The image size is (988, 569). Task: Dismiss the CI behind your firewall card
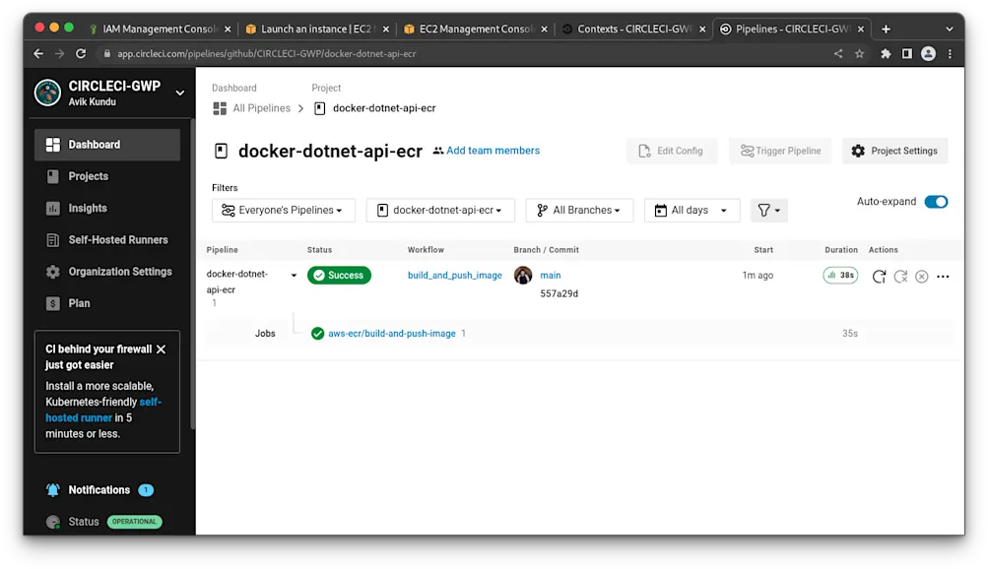tap(162, 349)
